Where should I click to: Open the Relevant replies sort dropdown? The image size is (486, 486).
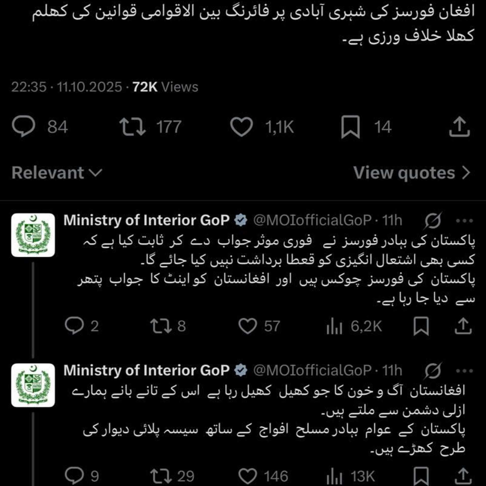coord(57,173)
